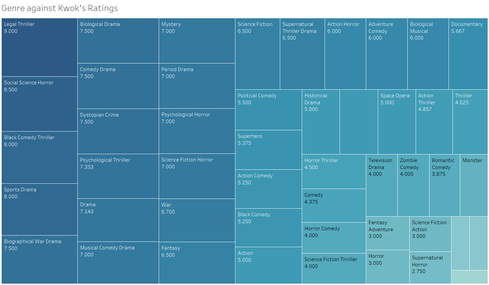Select the Mystery genre tile

(x=197, y=41)
